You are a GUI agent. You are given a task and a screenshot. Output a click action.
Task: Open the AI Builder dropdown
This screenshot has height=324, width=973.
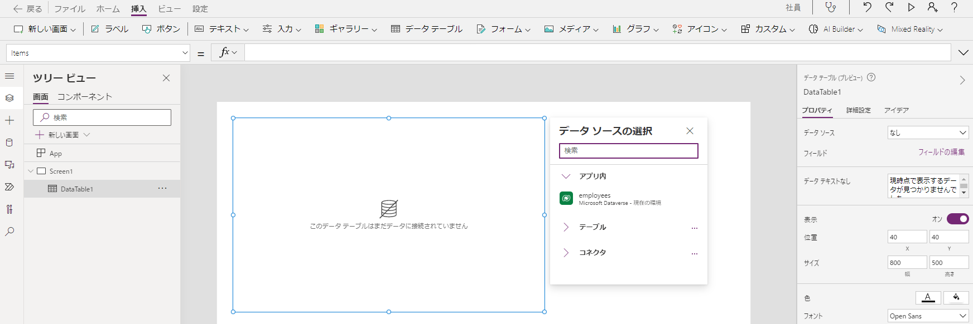836,29
